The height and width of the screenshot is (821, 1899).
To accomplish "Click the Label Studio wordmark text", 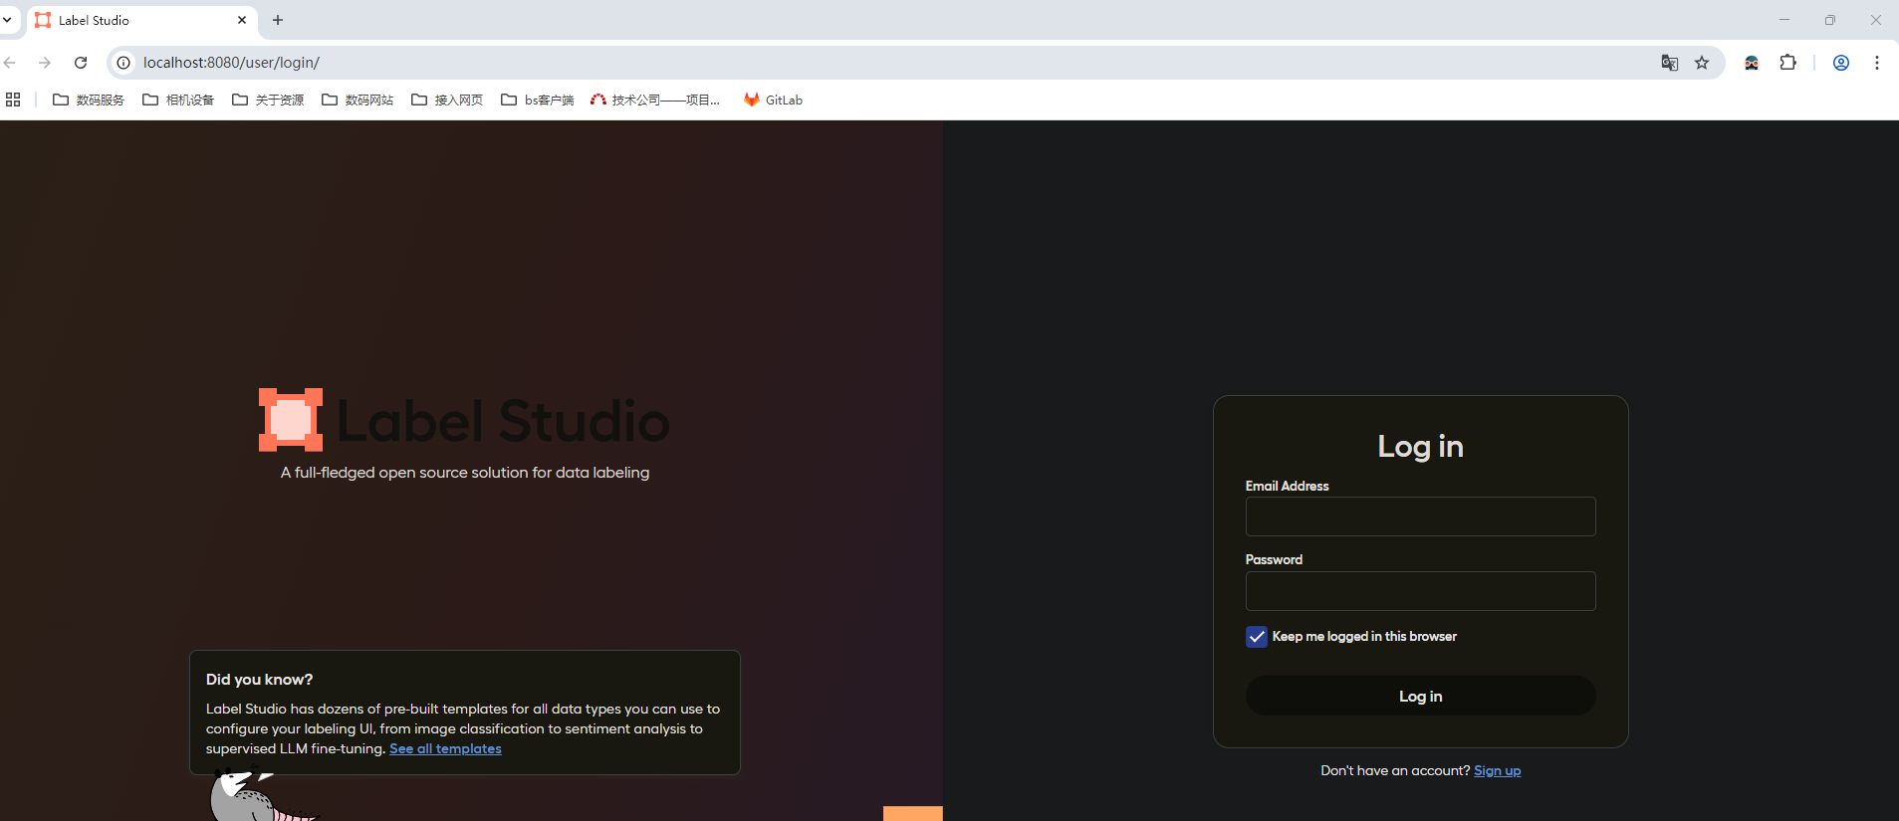I will 503,421.
